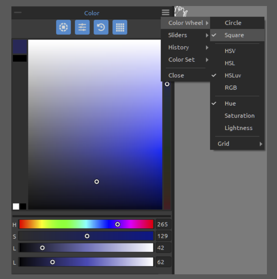Switch wheel shape to Circle

(x=233, y=23)
